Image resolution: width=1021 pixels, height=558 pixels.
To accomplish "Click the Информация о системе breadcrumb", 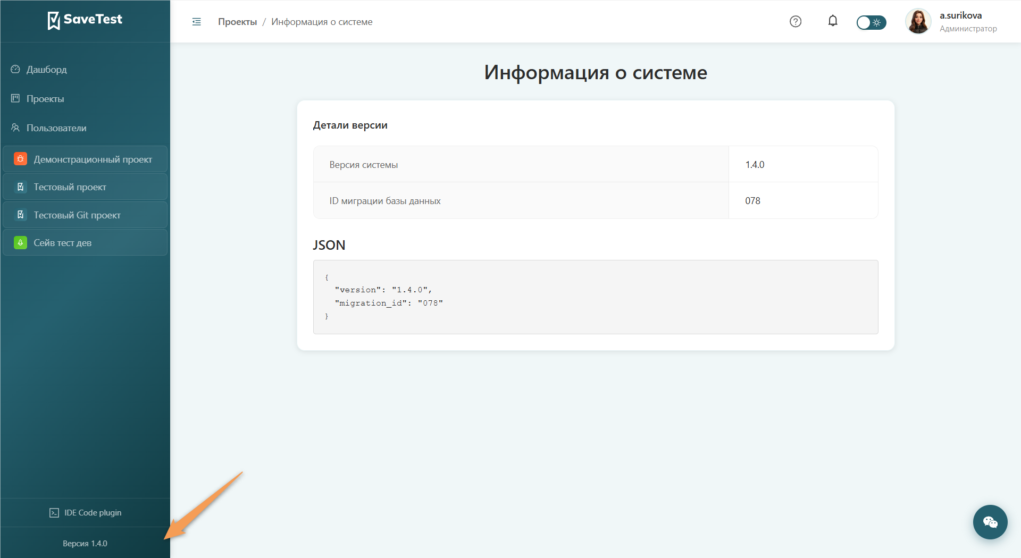I will coord(322,22).
